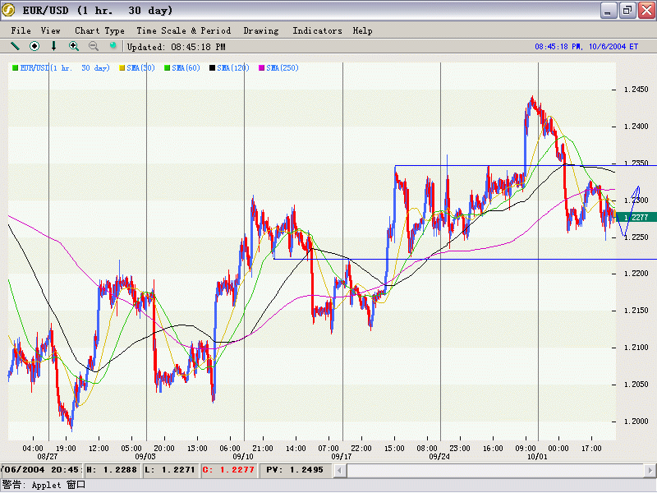Image resolution: width=657 pixels, height=493 pixels.
Task: Click the SMA(30) legend label
Action: point(140,67)
